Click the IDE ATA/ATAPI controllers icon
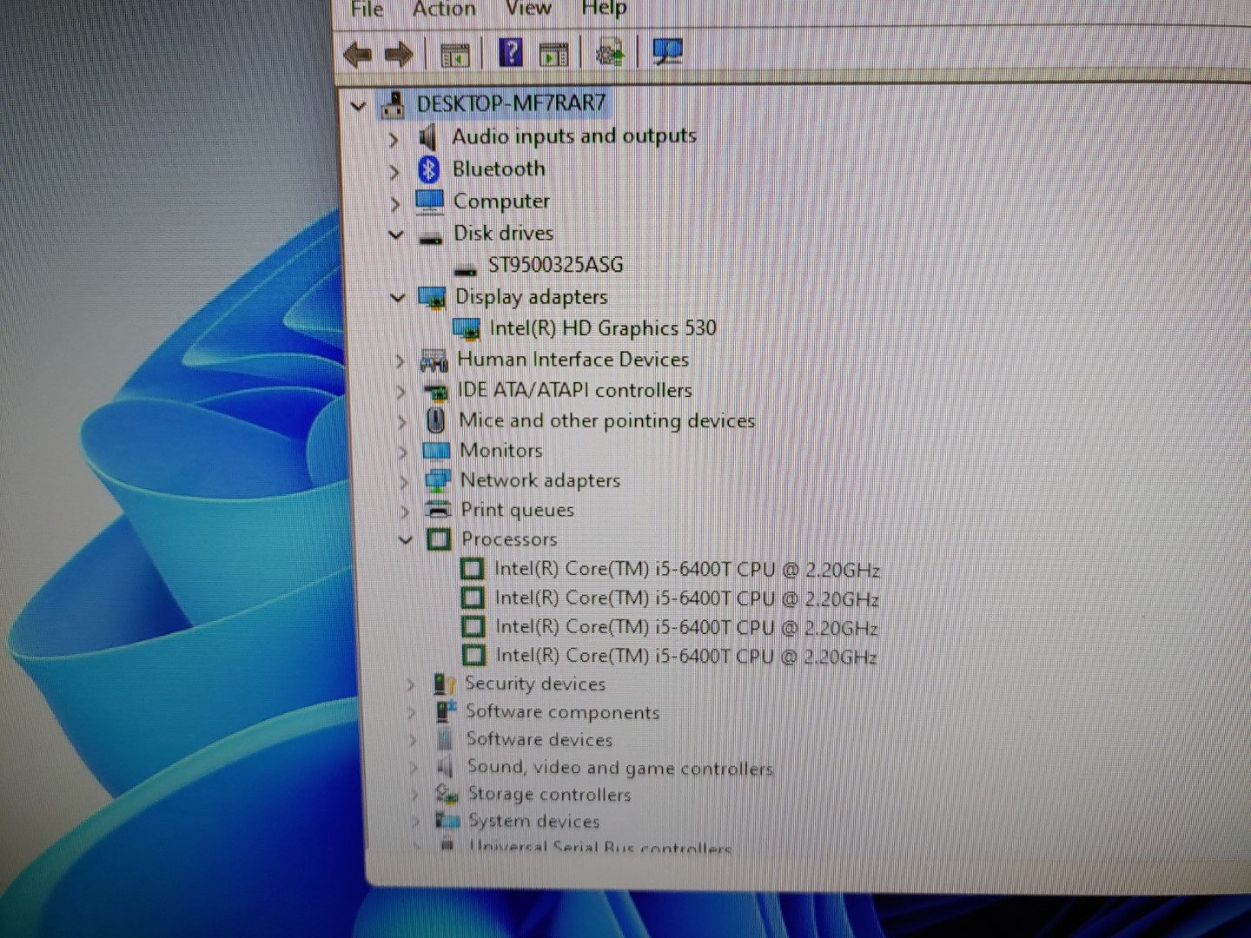The width and height of the screenshot is (1251, 938). tap(435, 391)
